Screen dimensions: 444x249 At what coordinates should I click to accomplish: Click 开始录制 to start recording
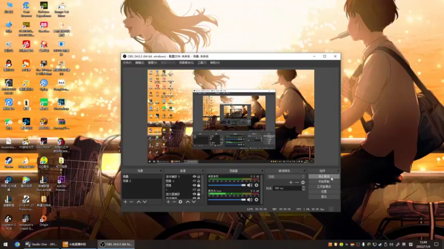coord(324,181)
